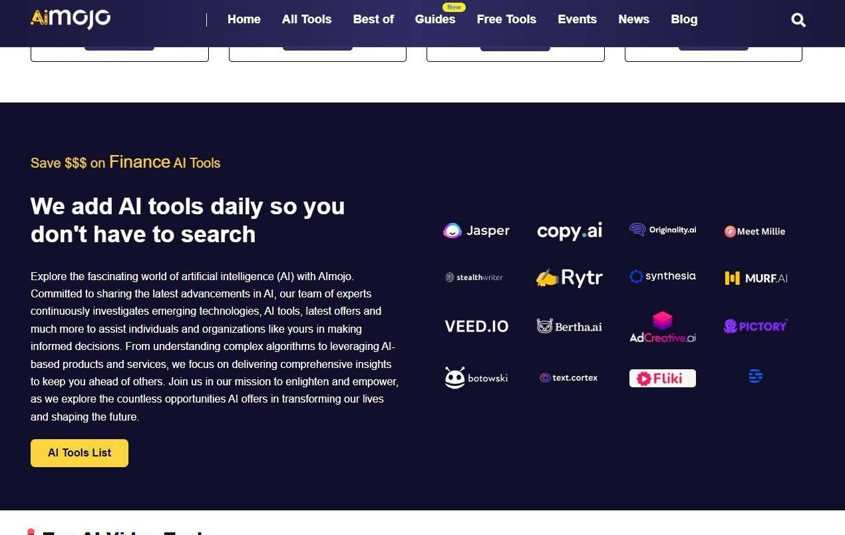Open the Events menu item
The image size is (845, 535).
577,19
